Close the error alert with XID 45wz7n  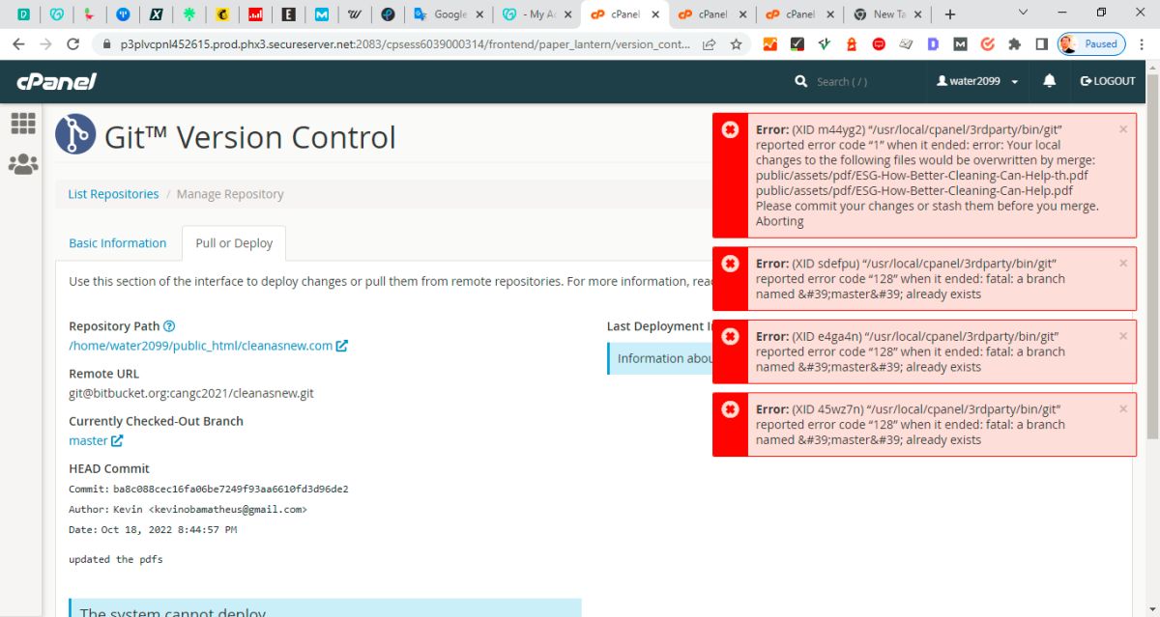point(1123,408)
